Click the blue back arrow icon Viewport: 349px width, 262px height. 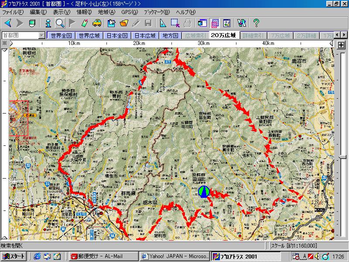[x=8, y=23]
